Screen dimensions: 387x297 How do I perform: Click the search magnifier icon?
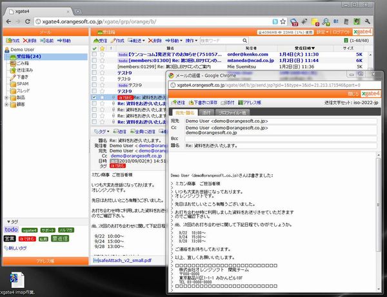point(244,41)
